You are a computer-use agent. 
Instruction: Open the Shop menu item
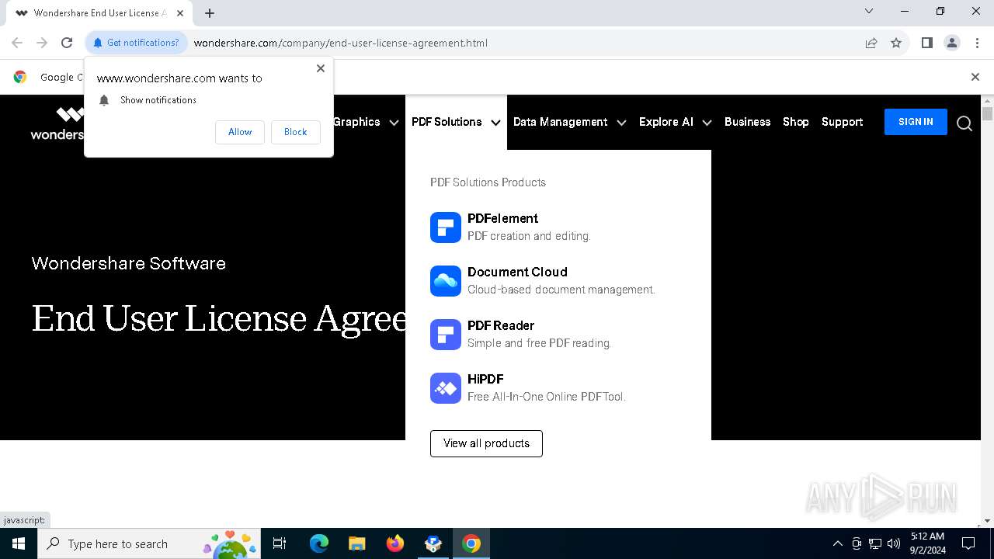[795, 122]
